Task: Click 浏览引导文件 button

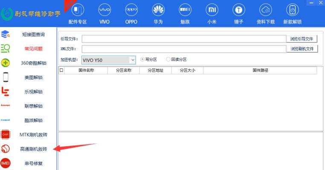Action: tap(302, 39)
